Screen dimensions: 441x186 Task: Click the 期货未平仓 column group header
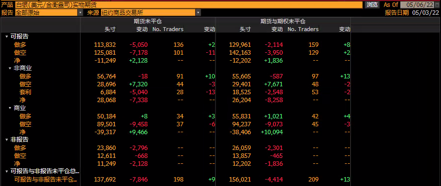pyautogui.click(x=148, y=21)
